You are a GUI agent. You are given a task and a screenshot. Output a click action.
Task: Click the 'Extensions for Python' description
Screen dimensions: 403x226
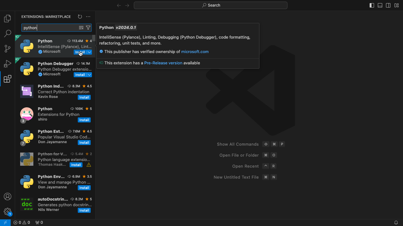[59, 114]
